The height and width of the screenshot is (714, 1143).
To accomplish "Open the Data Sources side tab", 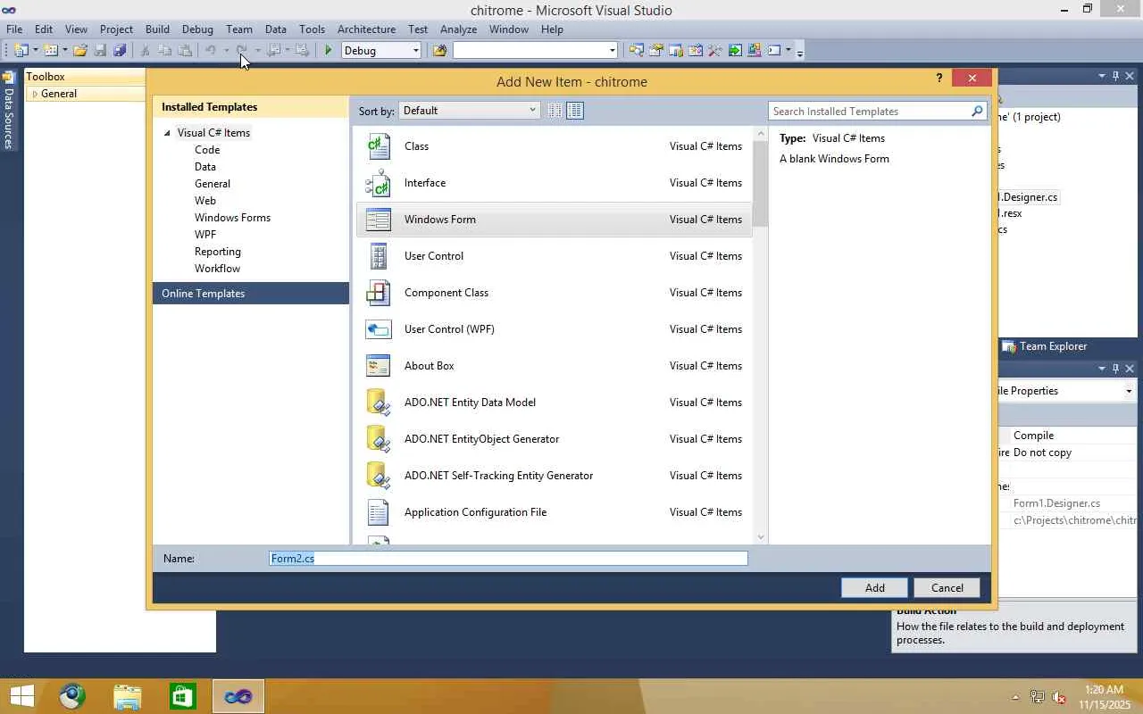I will coord(9,111).
